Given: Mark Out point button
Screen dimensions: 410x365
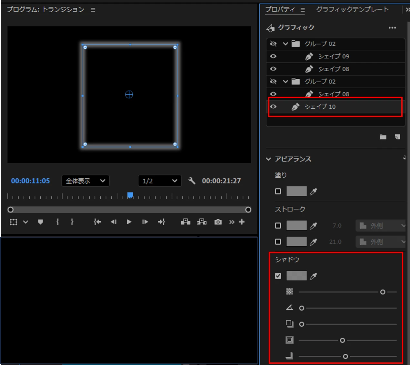Looking at the screenshot, I should click(x=72, y=222).
